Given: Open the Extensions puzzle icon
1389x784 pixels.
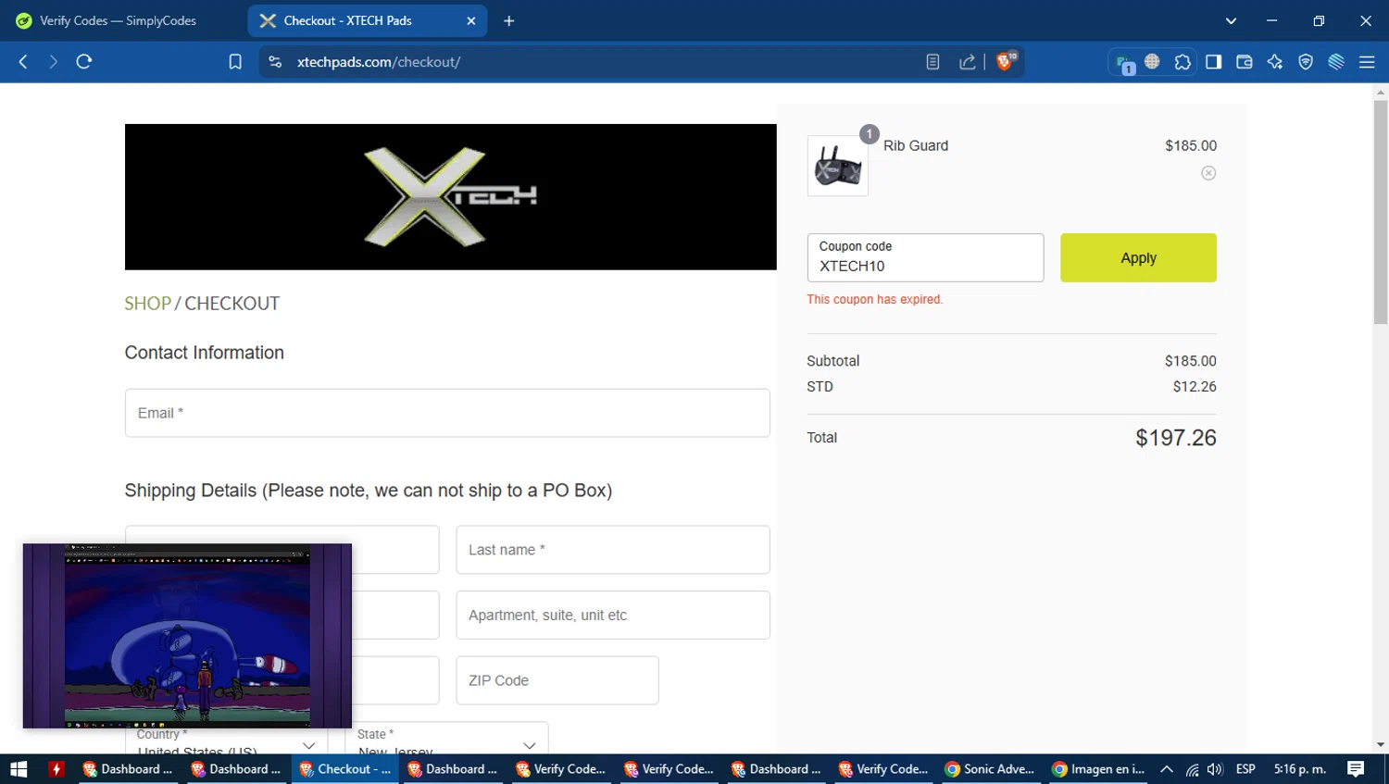Looking at the screenshot, I should 1183,62.
